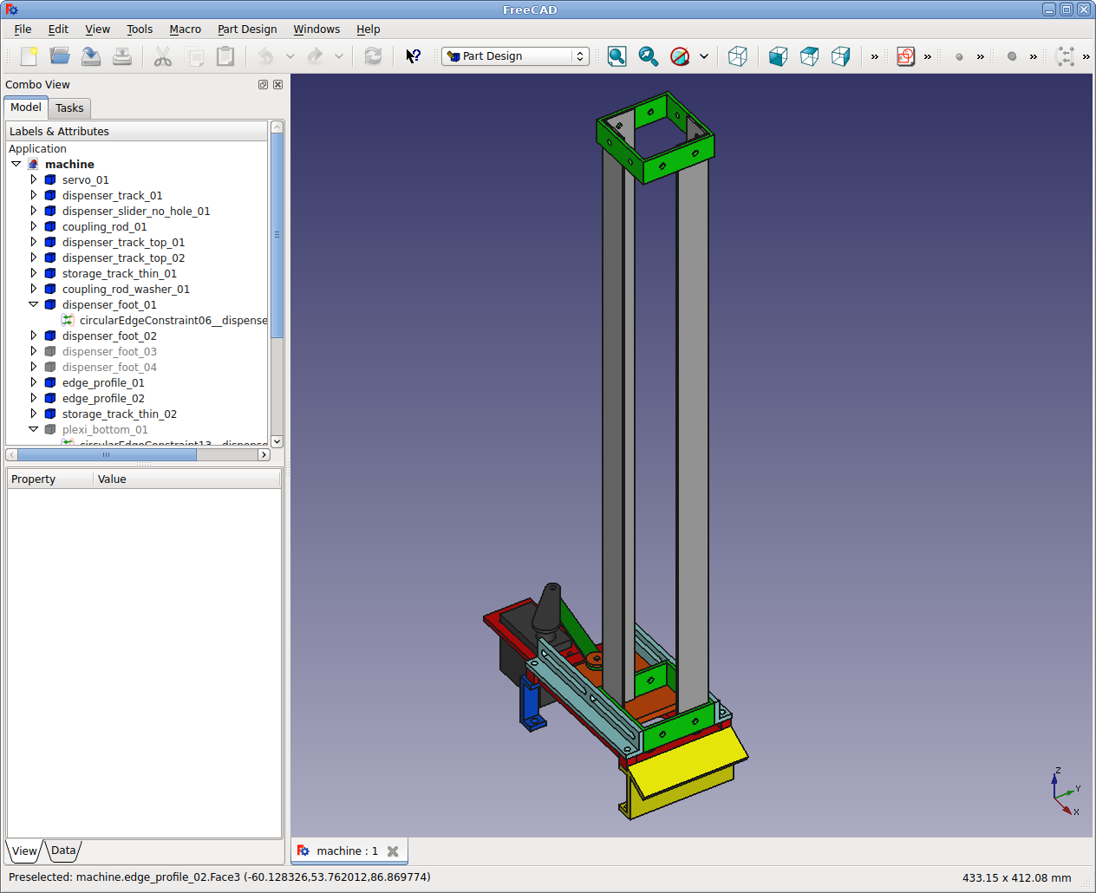Select coupling_rod_01 in the tree
This screenshot has height=893, width=1096.
(105, 226)
